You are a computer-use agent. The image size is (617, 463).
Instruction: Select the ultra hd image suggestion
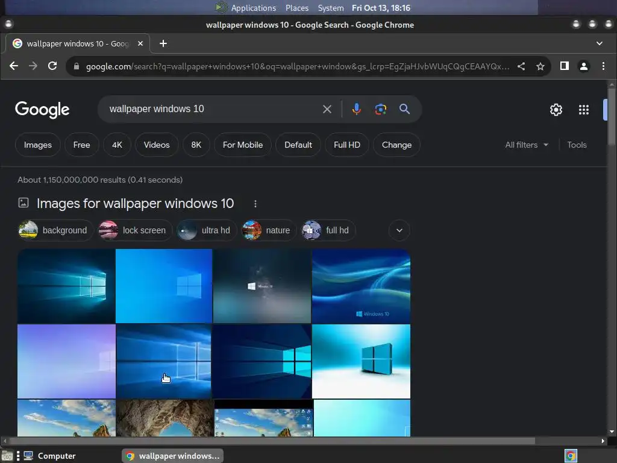tap(207, 230)
